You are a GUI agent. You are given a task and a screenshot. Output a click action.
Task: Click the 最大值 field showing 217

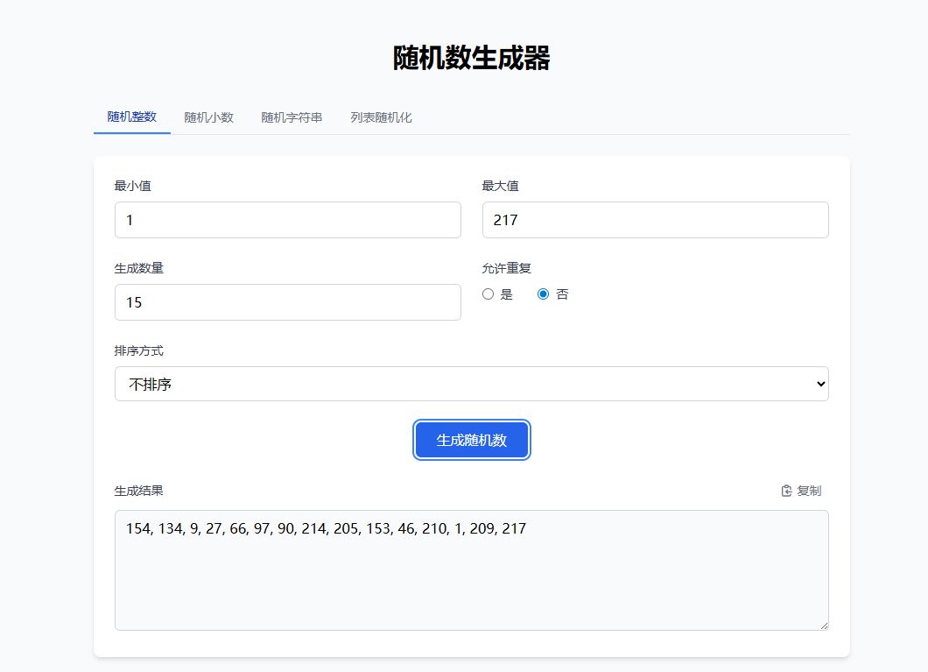tap(655, 220)
